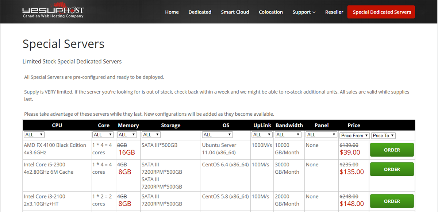Choose the Panel filter dropdown
Viewport: 438px width, 212px height.
point(321,135)
